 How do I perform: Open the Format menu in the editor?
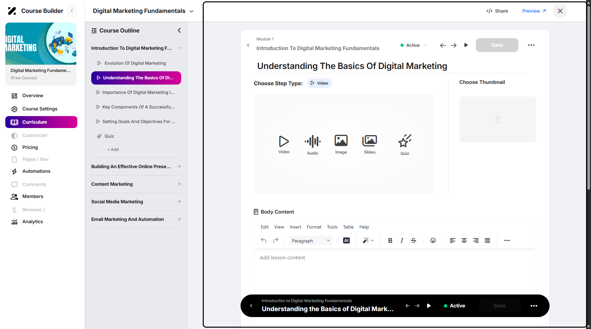click(314, 227)
